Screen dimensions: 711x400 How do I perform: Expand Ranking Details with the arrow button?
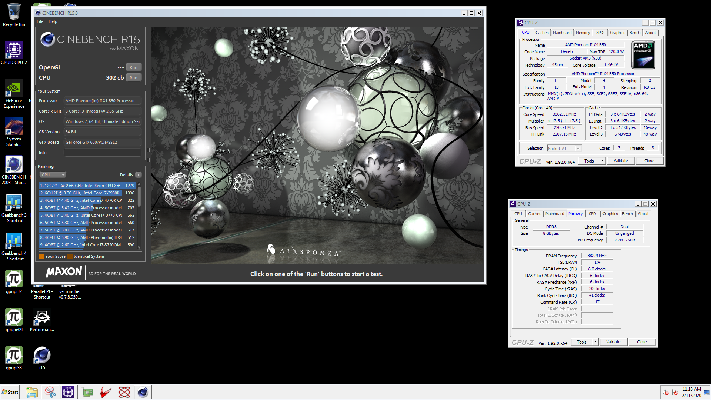click(x=138, y=175)
